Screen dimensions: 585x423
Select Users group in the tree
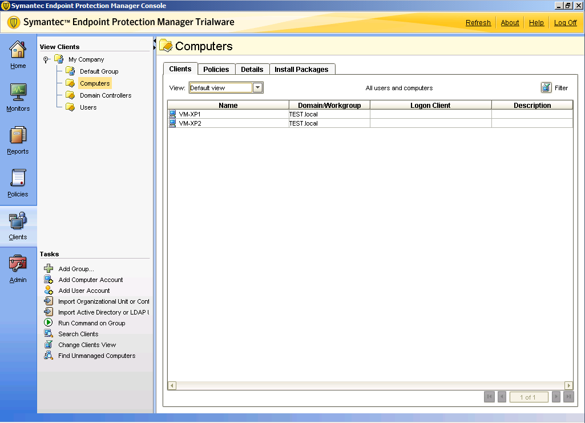pos(88,107)
